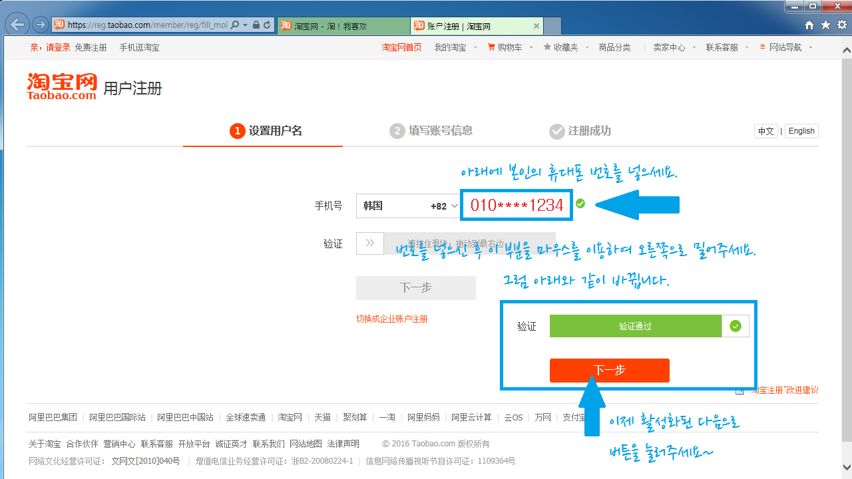Click the 法律声明 footer link
The image size is (852, 479).
343,444
